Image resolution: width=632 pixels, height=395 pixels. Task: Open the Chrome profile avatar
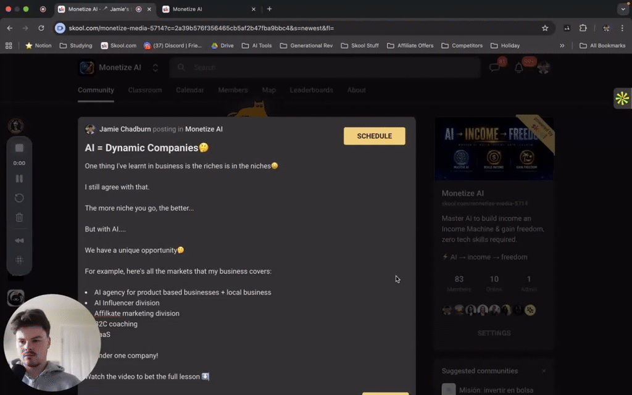(606, 28)
